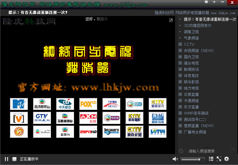Pause the playing stream
238x165 pixels.
point(7,159)
